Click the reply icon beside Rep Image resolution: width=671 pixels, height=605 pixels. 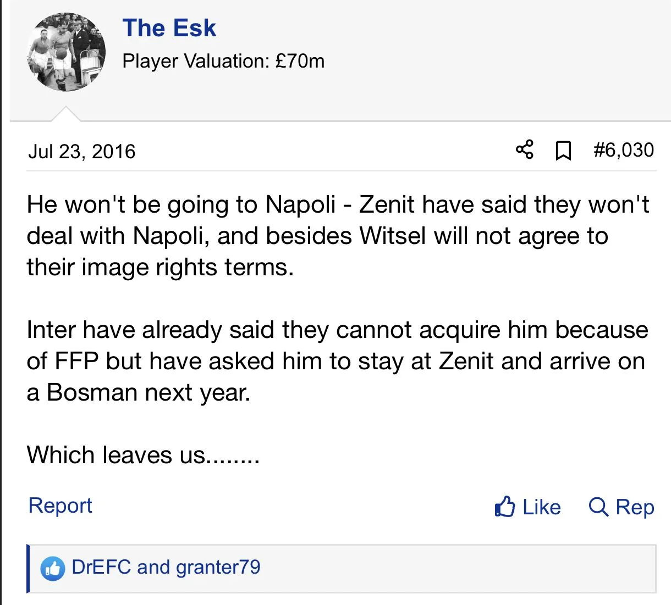pos(598,507)
